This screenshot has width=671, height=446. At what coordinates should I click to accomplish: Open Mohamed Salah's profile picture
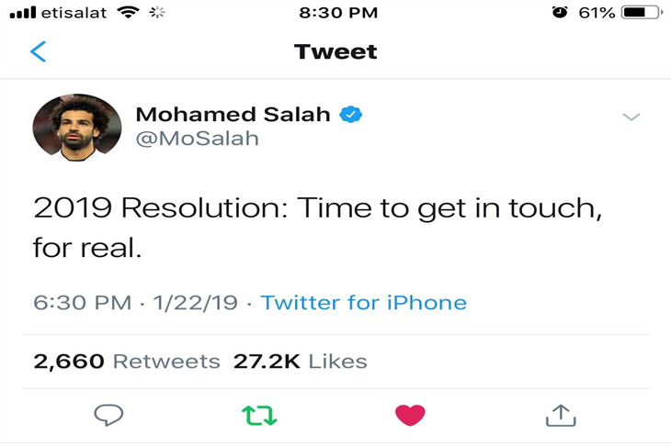(77, 128)
